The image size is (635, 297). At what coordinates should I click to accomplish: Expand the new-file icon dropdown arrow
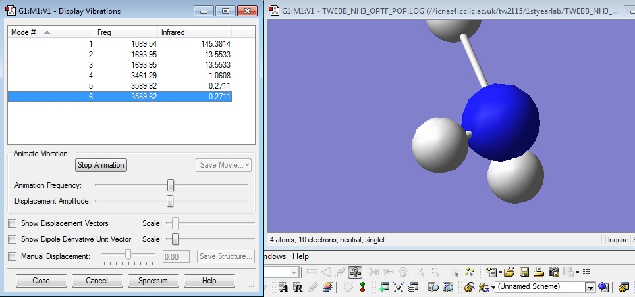point(501,272)
